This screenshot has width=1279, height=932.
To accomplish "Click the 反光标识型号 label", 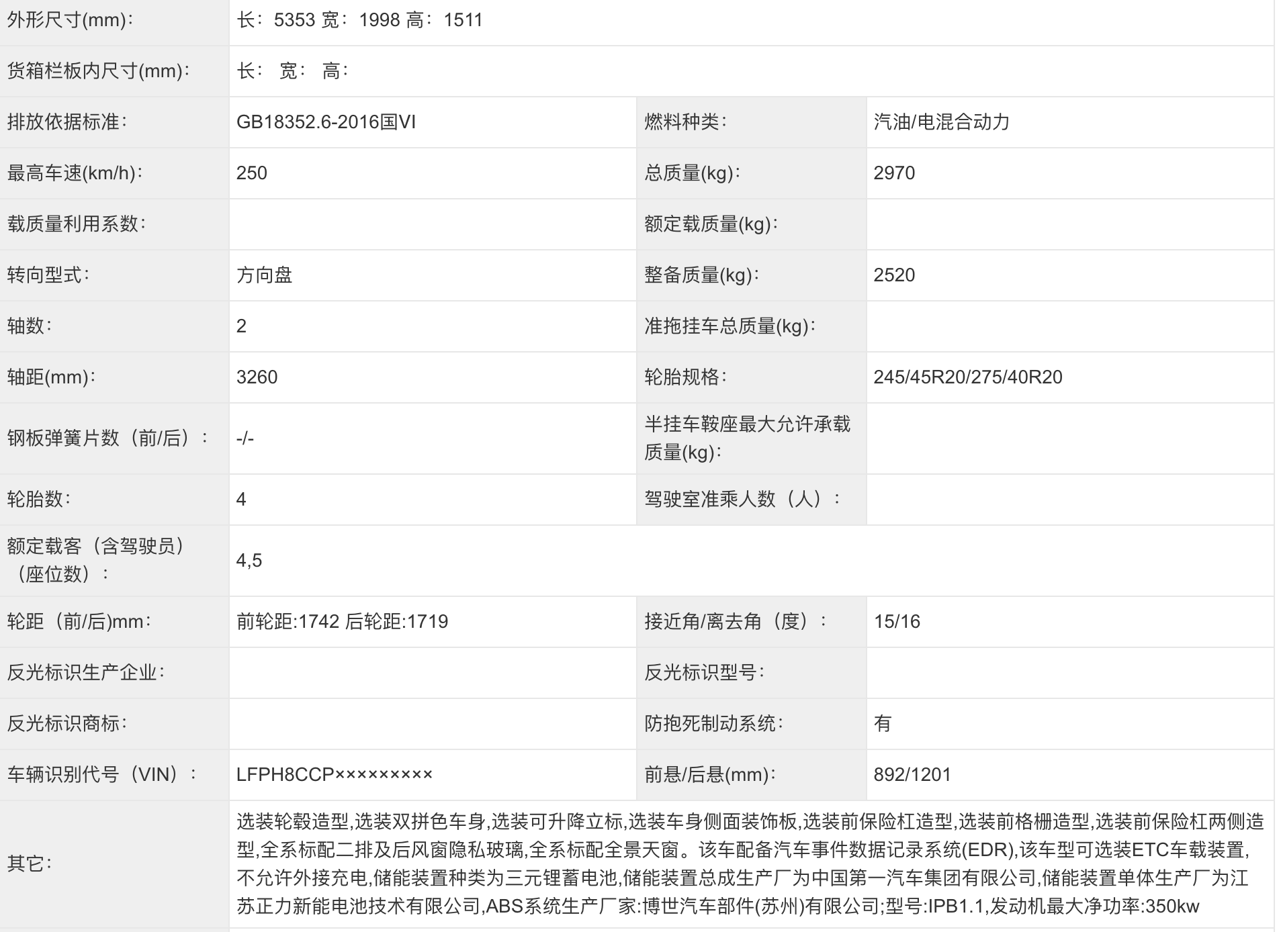I will pos(704,673).
